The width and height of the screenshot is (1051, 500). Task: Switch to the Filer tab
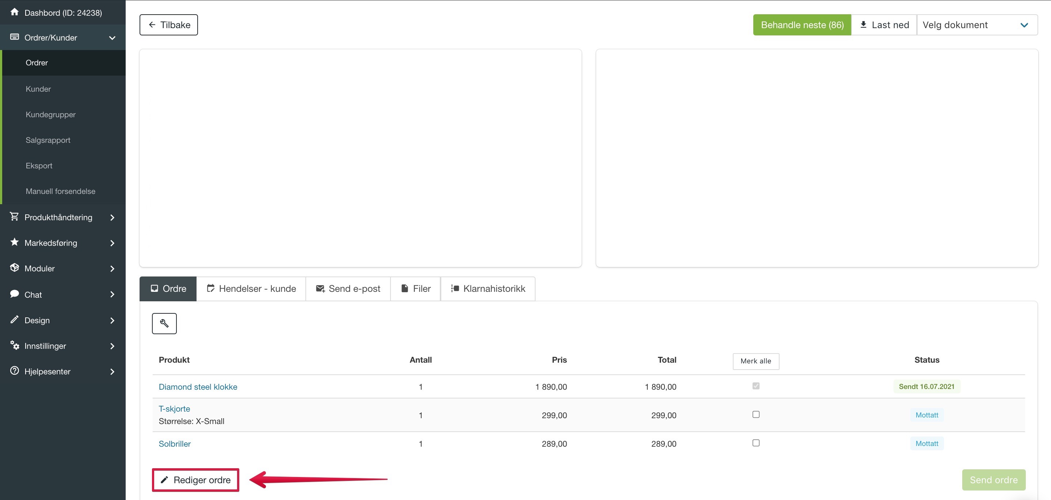tap(415, 289)
